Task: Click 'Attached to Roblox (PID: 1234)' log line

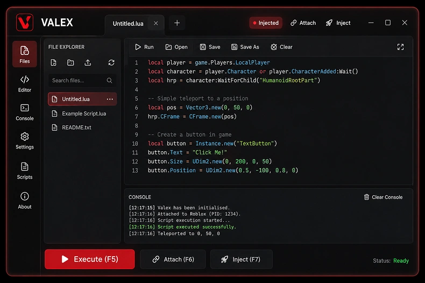Action: (199, 214)
